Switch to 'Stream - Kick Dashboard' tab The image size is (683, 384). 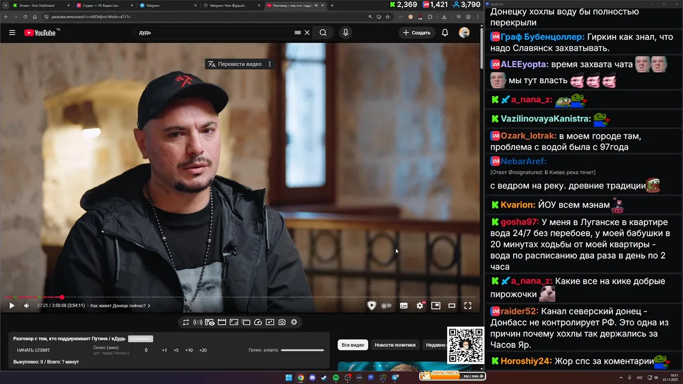pyautogui.click(x=40, y=5)
